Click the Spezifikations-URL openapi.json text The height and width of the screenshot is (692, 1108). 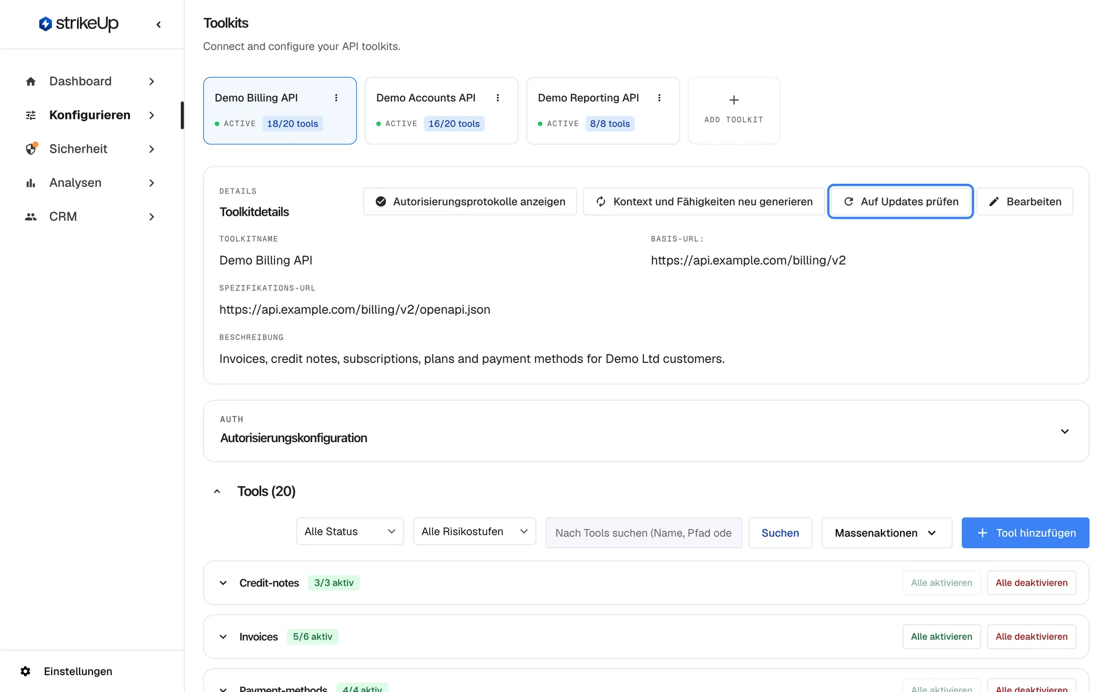click(x=355, y=309)
